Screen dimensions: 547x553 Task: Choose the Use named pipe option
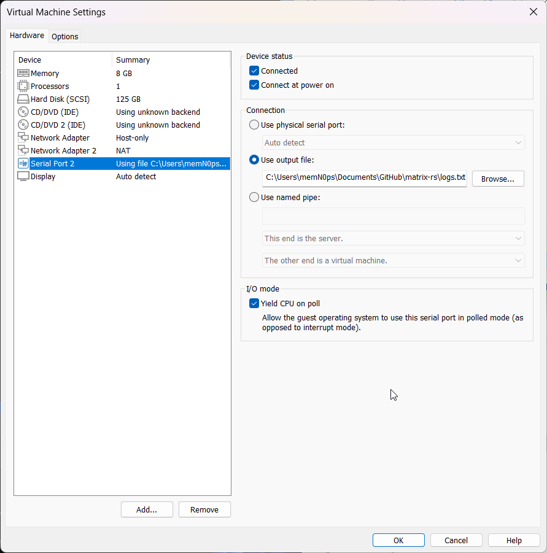(254, 197)
